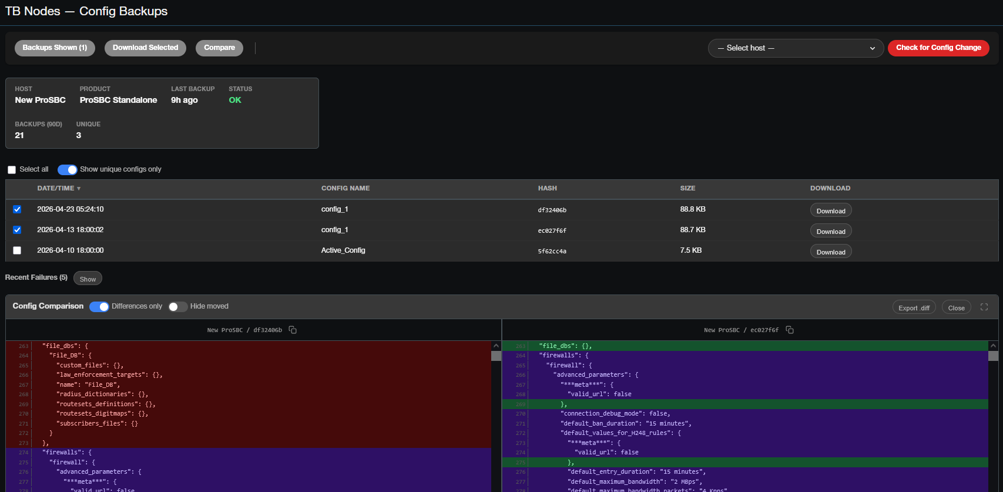Sort by DATE/TIME column arrow
The height and width of the screenshot is (492, 1003).
tap(79, 189)
